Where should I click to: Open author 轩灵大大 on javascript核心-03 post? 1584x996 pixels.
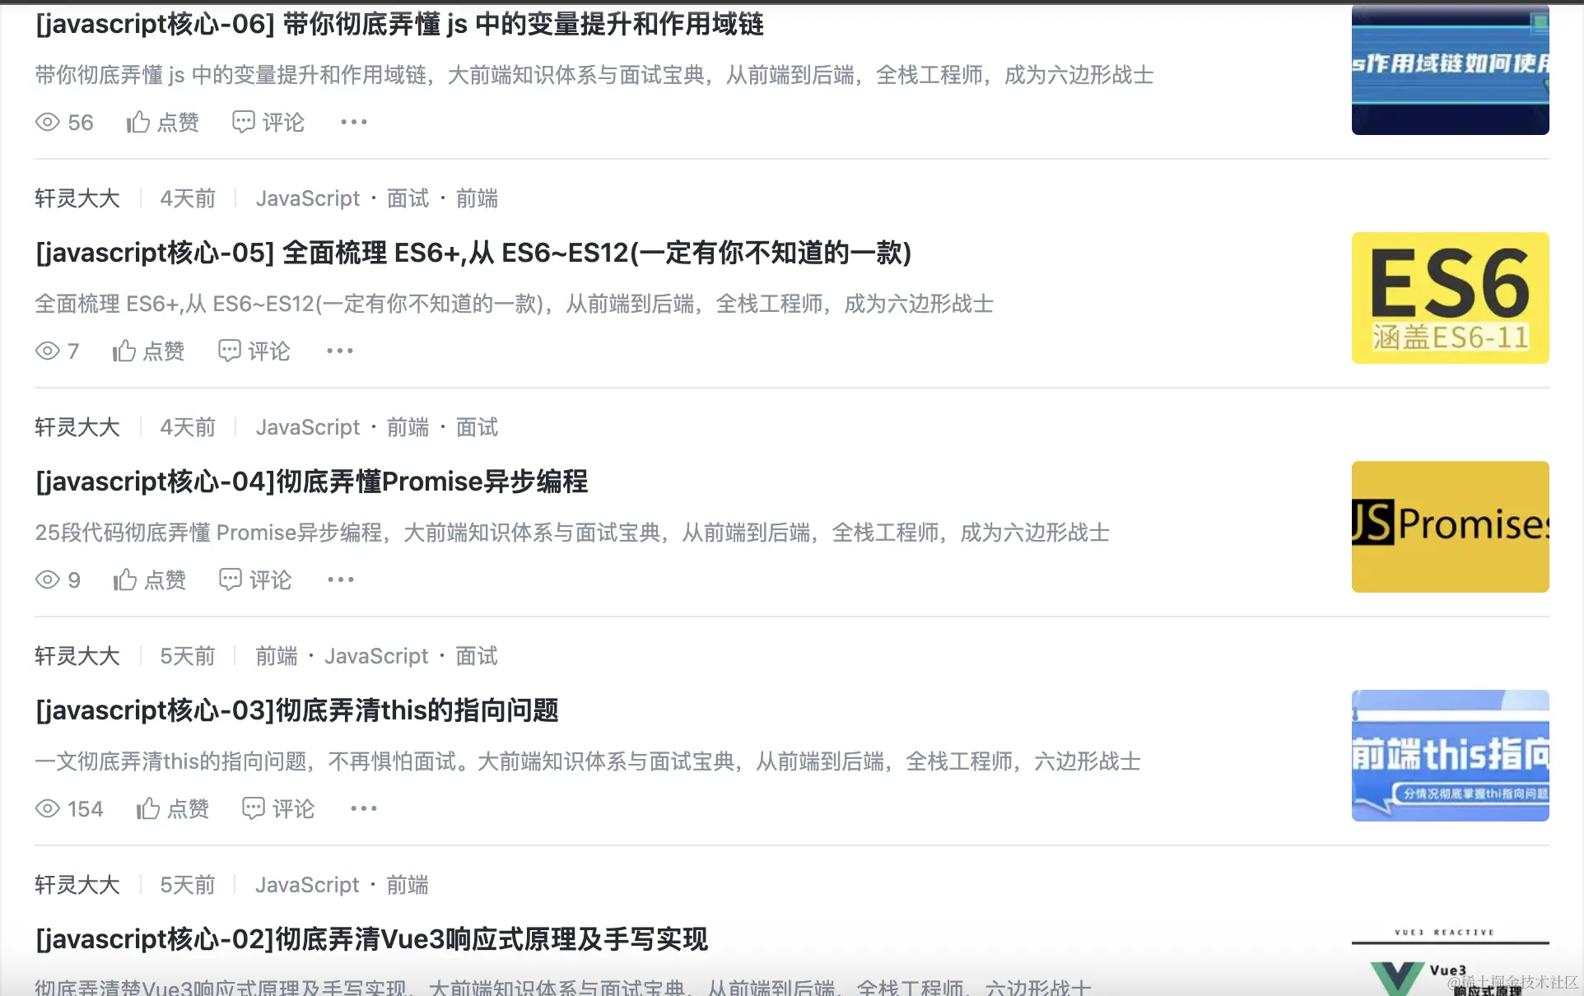77,656
